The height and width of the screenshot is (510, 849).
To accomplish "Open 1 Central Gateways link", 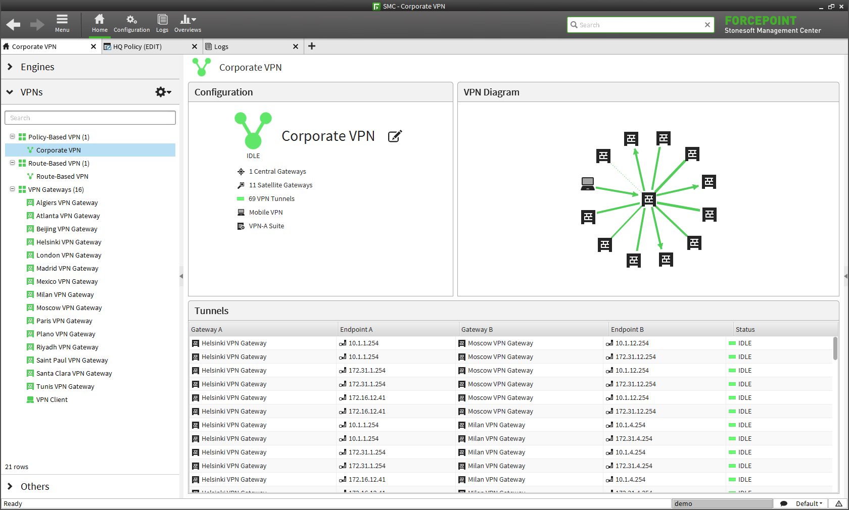I will point(277,171).
